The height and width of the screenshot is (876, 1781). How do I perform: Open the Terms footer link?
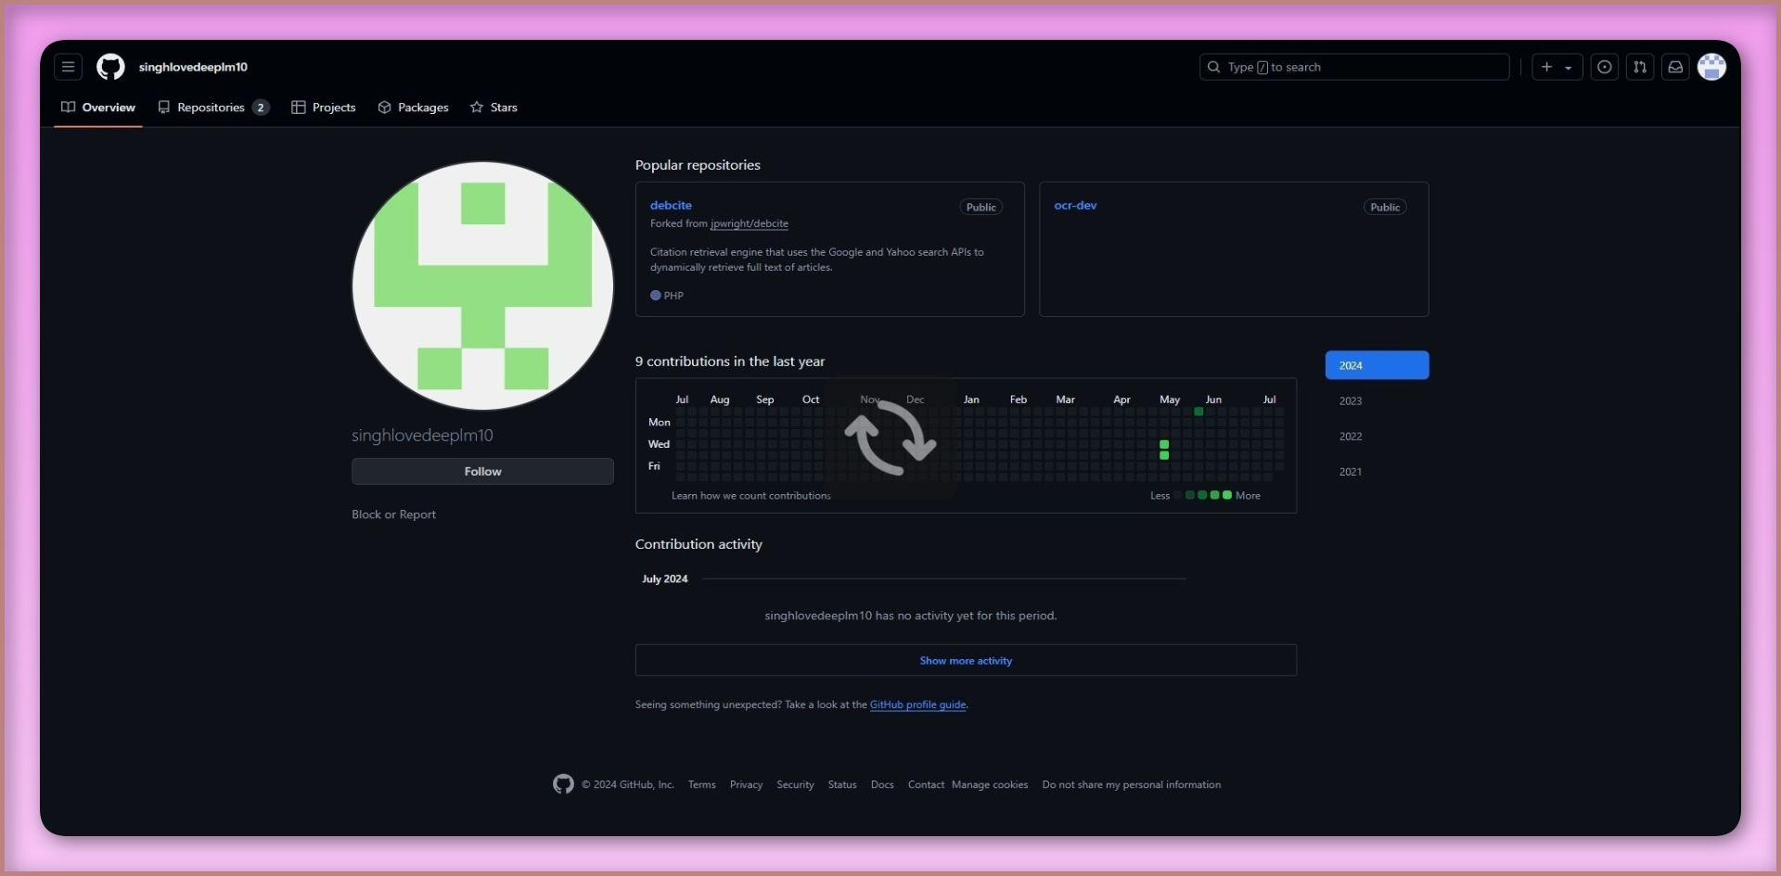tap(701, 784)
